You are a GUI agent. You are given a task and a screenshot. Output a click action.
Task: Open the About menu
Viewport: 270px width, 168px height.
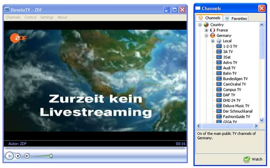[62, 17]
